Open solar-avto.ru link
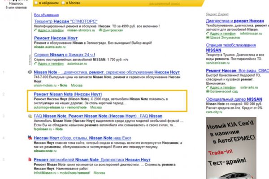Image resolution: width=269 pixels, height=179 pixels. click(249, 88)
